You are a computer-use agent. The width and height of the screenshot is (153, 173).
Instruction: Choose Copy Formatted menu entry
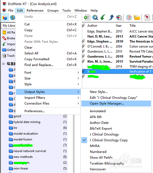[49, 59]
